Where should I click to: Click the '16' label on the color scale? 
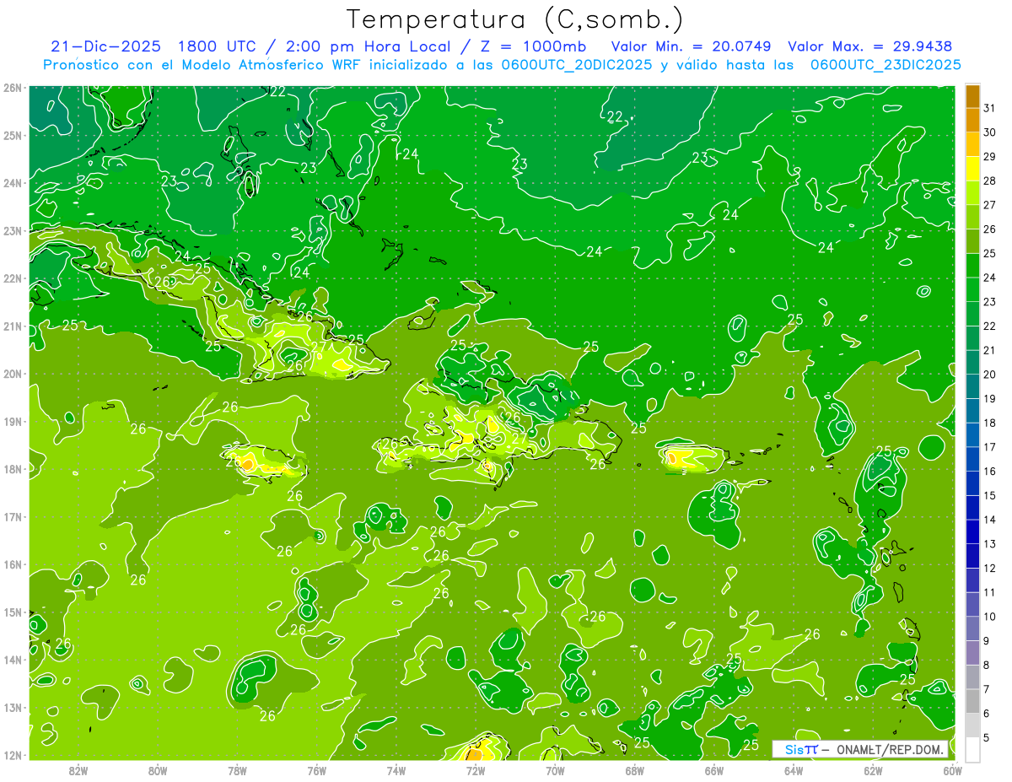click(x=989, y=471)
